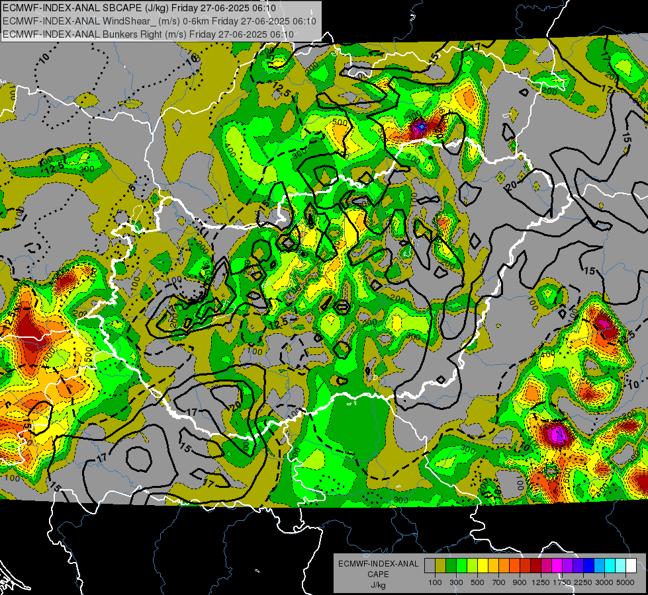Click the 900 tick label on the legend
Screen dimensions: 648x595
[x=520, y=582]
